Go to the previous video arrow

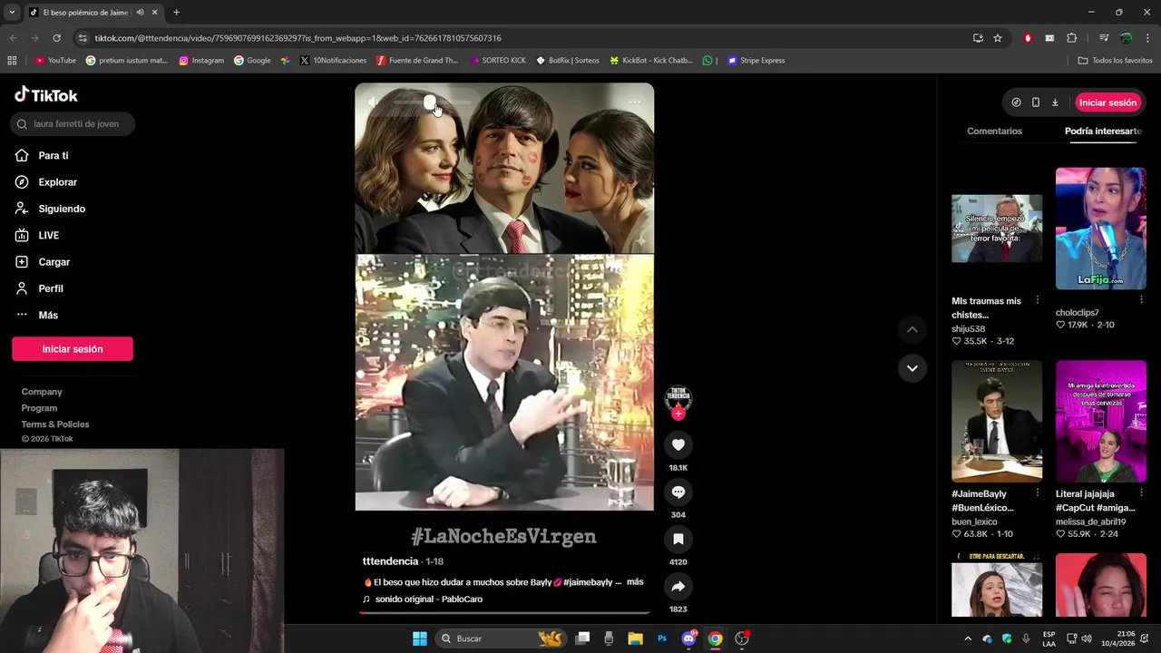tap(912, 329)
